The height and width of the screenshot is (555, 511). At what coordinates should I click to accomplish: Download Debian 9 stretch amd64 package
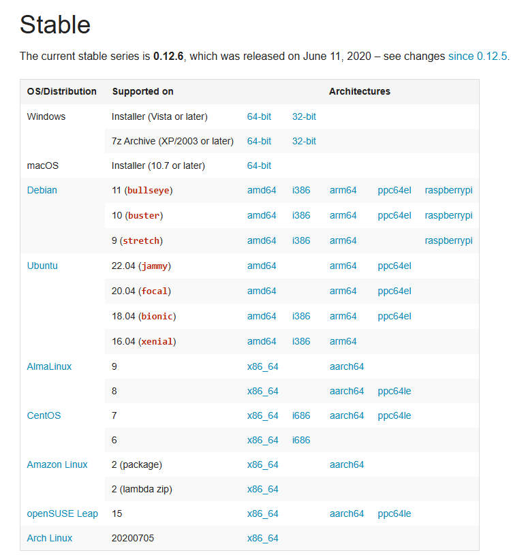[x=262, y=240]
